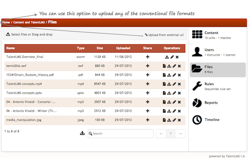The height and width of the screenshot is (158, 248).
Task: Preview TalentLMS-concepts.mp4
Action: click(x=164, y=84)
